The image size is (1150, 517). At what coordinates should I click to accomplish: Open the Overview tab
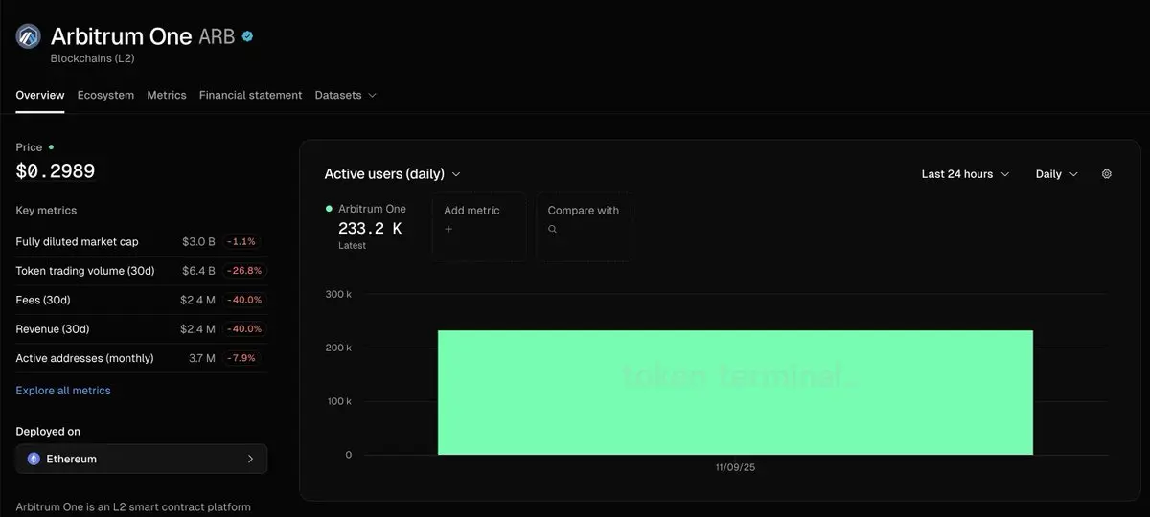pos(40,95)
